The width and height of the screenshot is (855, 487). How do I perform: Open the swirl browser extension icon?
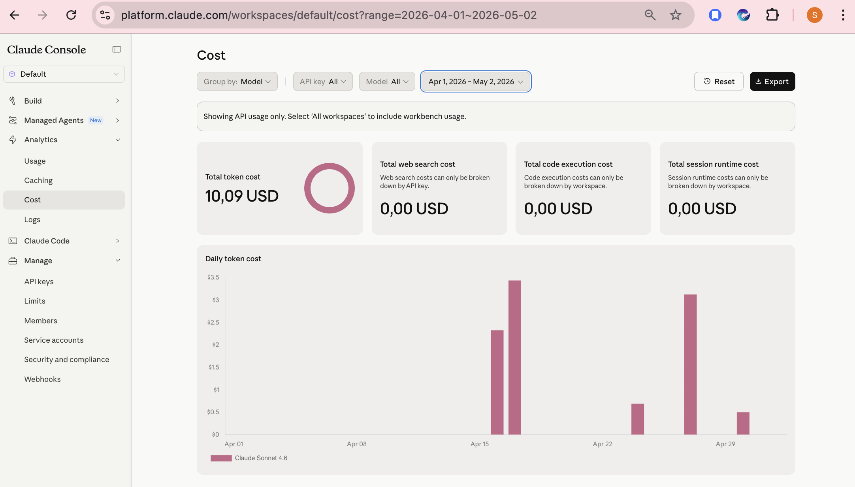tap(744, 15)
